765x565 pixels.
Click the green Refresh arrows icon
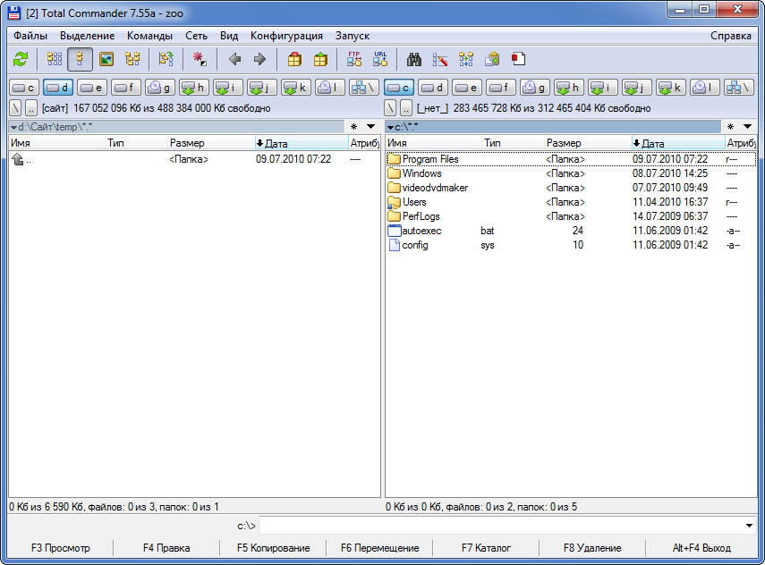tap(21, 60)
